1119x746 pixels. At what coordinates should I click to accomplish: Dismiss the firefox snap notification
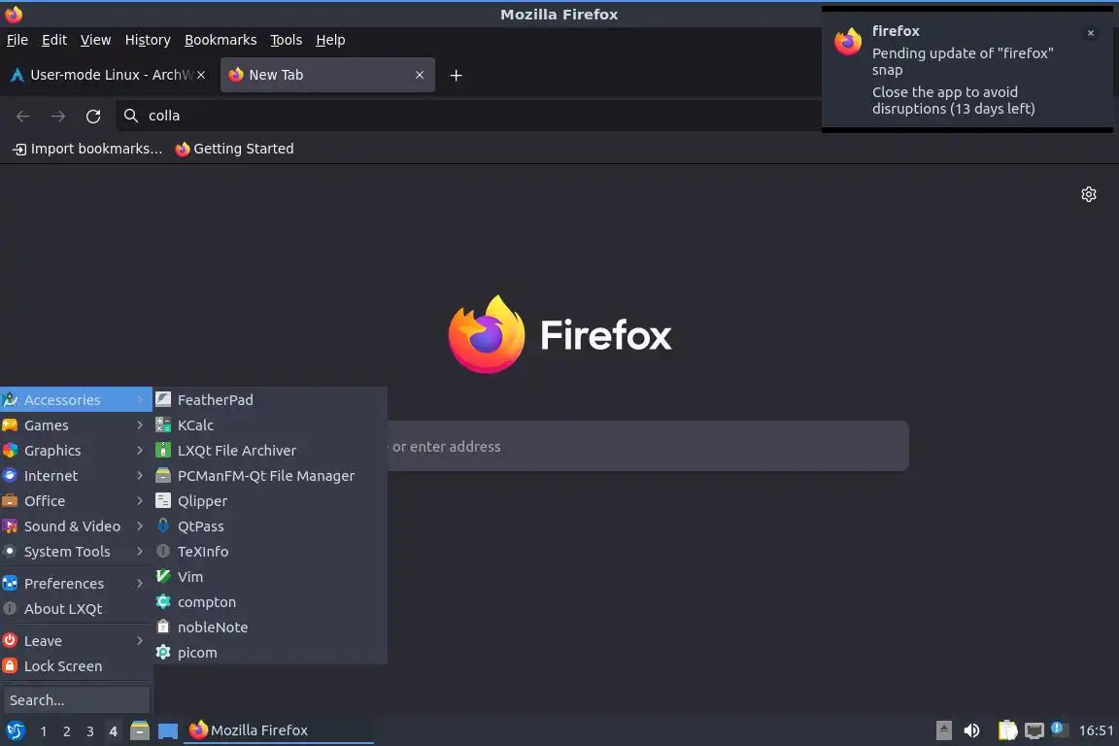coord(1091,33)
